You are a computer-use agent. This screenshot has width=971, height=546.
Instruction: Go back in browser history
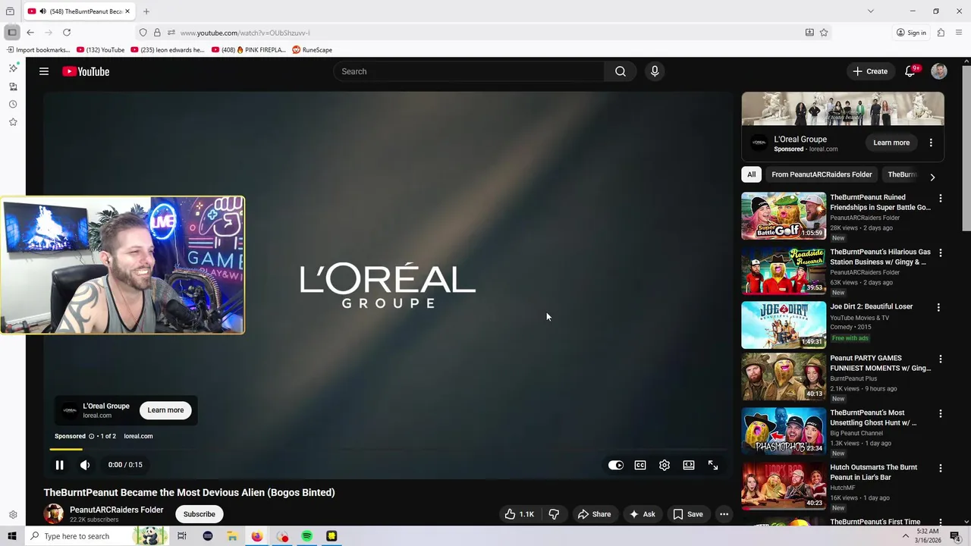click(x=30, y=33)
